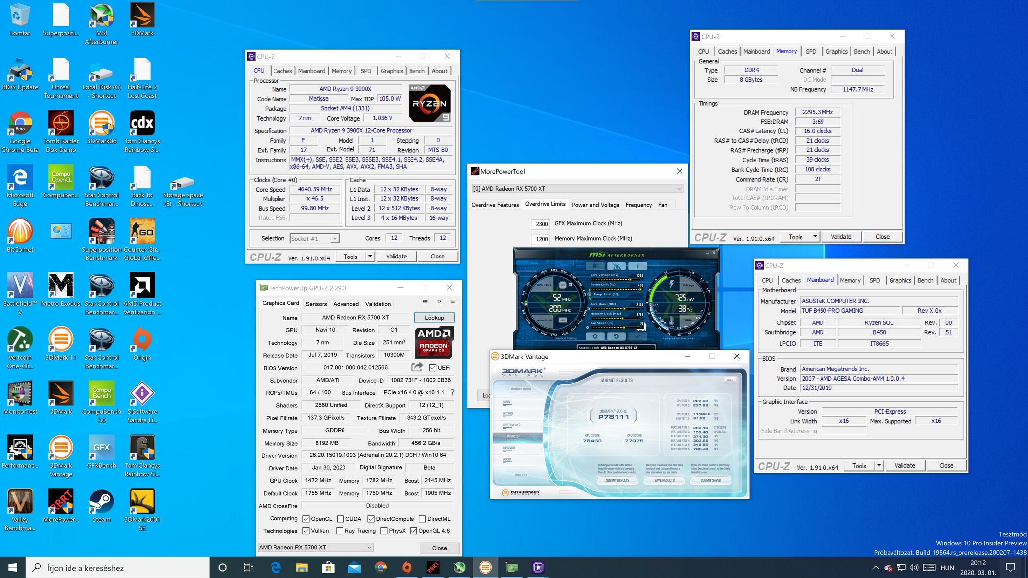Click Validate in CPU-Z Mainboard window
The height and width of the screenshot is (578, 1028).
[x=904, y=466]
